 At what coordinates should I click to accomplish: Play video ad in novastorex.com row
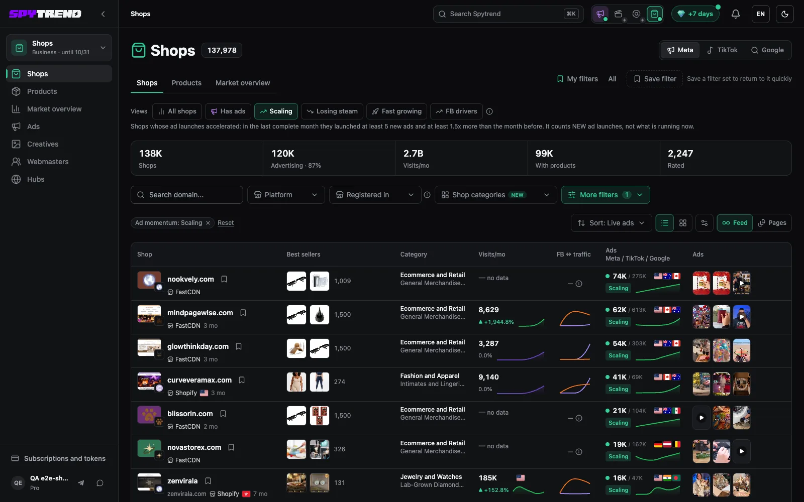[x=742, y=451]
